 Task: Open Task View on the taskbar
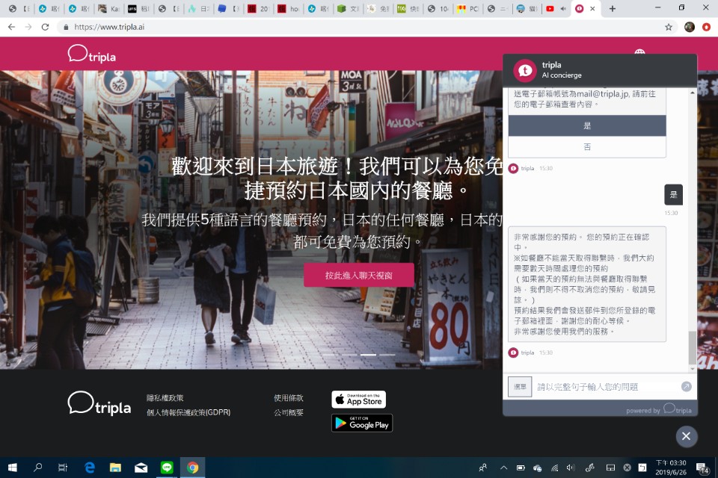63,468
